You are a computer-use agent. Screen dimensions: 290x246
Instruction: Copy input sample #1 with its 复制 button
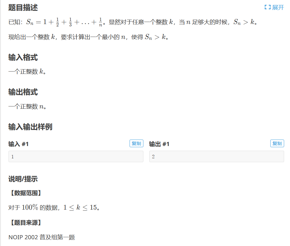point(136,143)
